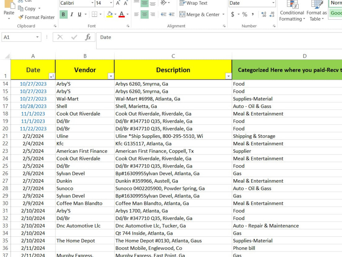Open the Fill Color dropdown arrow
The image size is (342, 257).
[115, 14]
